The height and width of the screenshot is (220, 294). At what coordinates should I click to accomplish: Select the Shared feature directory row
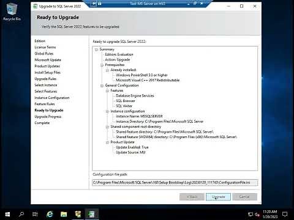[x=165, y=132]
